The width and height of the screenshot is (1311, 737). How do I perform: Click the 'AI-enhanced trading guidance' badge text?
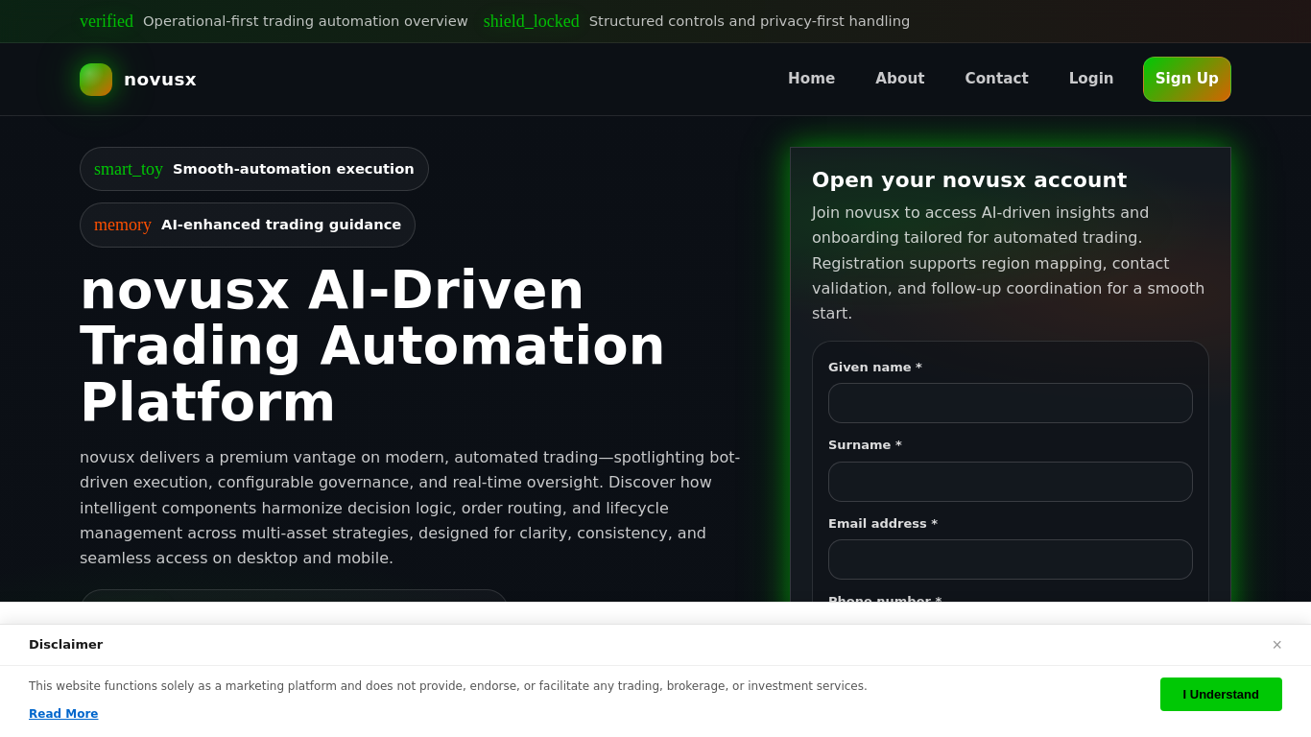(281, 225)
